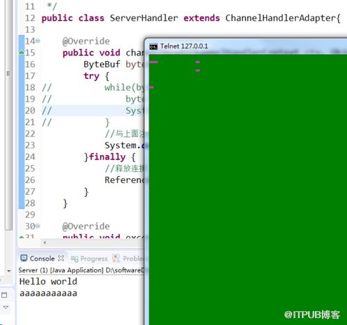Click 'Hello world' console output
The image size is (347, 325).
pos(48,281)
